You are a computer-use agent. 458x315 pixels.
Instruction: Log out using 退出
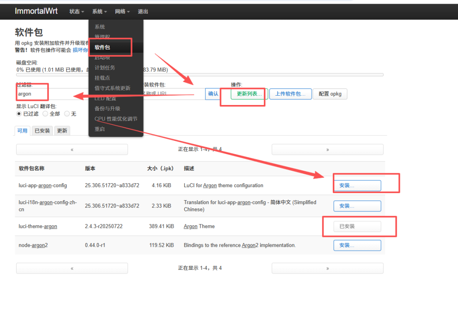point(143,12)
